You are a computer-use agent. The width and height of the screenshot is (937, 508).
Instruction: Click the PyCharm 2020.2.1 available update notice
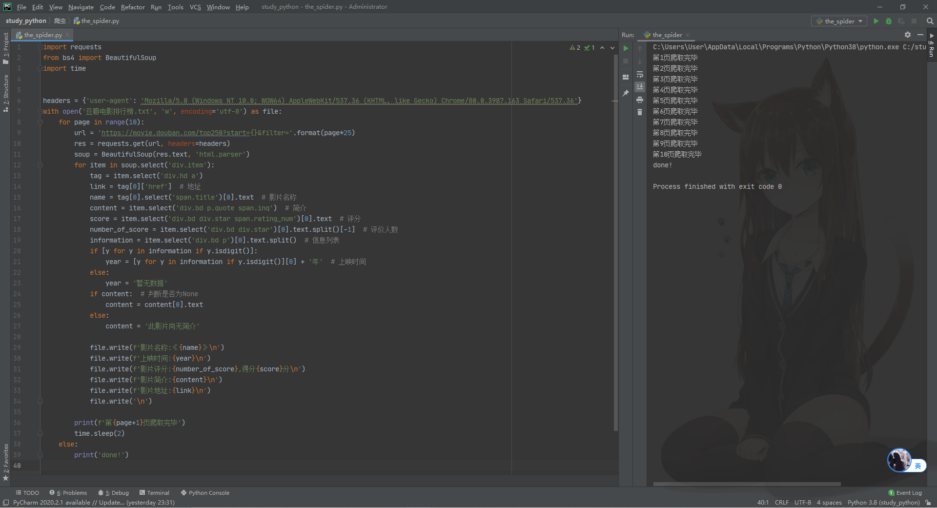tap(94, 503)
